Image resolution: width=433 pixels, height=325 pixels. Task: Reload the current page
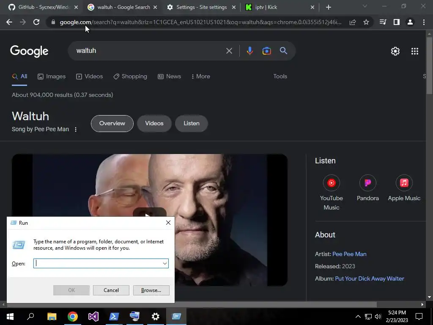pos(36,22)
